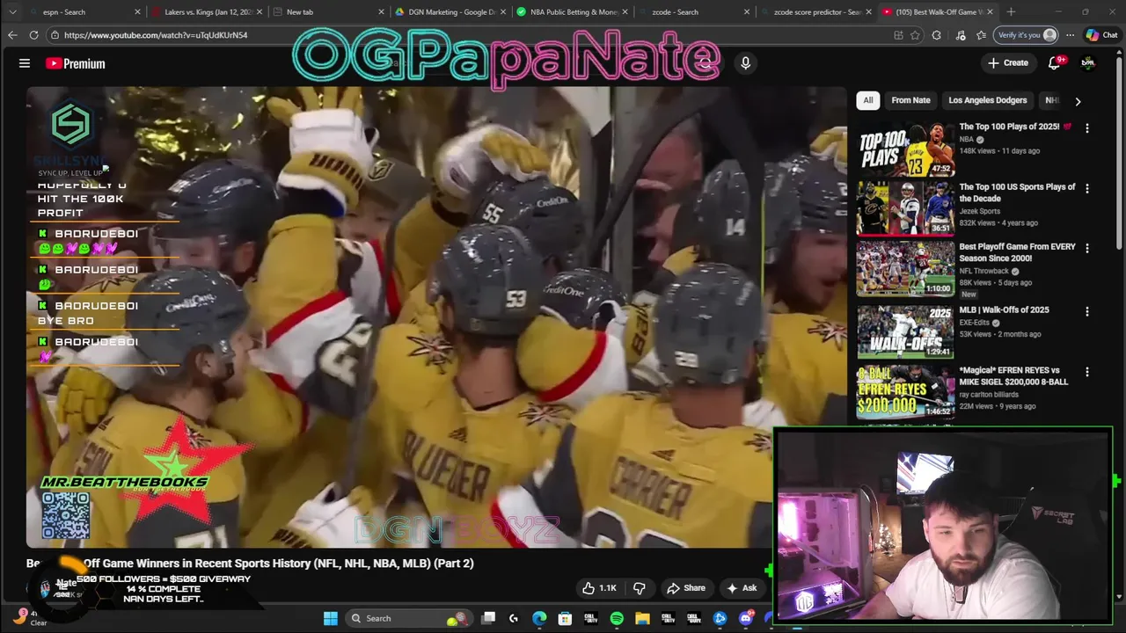
Task: Select the All filter chip
Action: tap(868, 100)
